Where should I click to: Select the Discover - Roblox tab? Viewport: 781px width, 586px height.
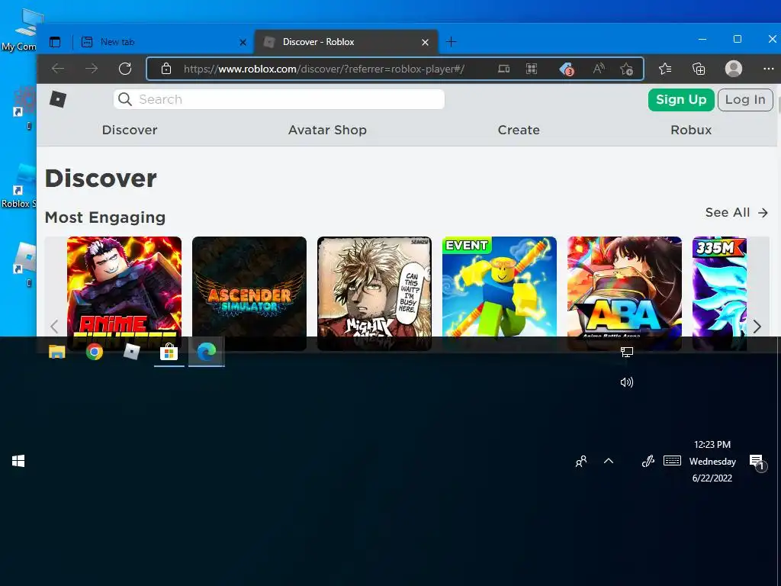click(x=346, y=42)
